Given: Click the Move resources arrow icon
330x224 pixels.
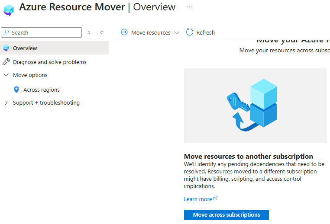Looking at the screenshot, I should point(124,32).
